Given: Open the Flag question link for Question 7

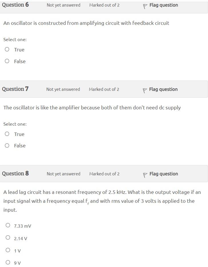Looking at the screenshot, I should click(163, 89).
